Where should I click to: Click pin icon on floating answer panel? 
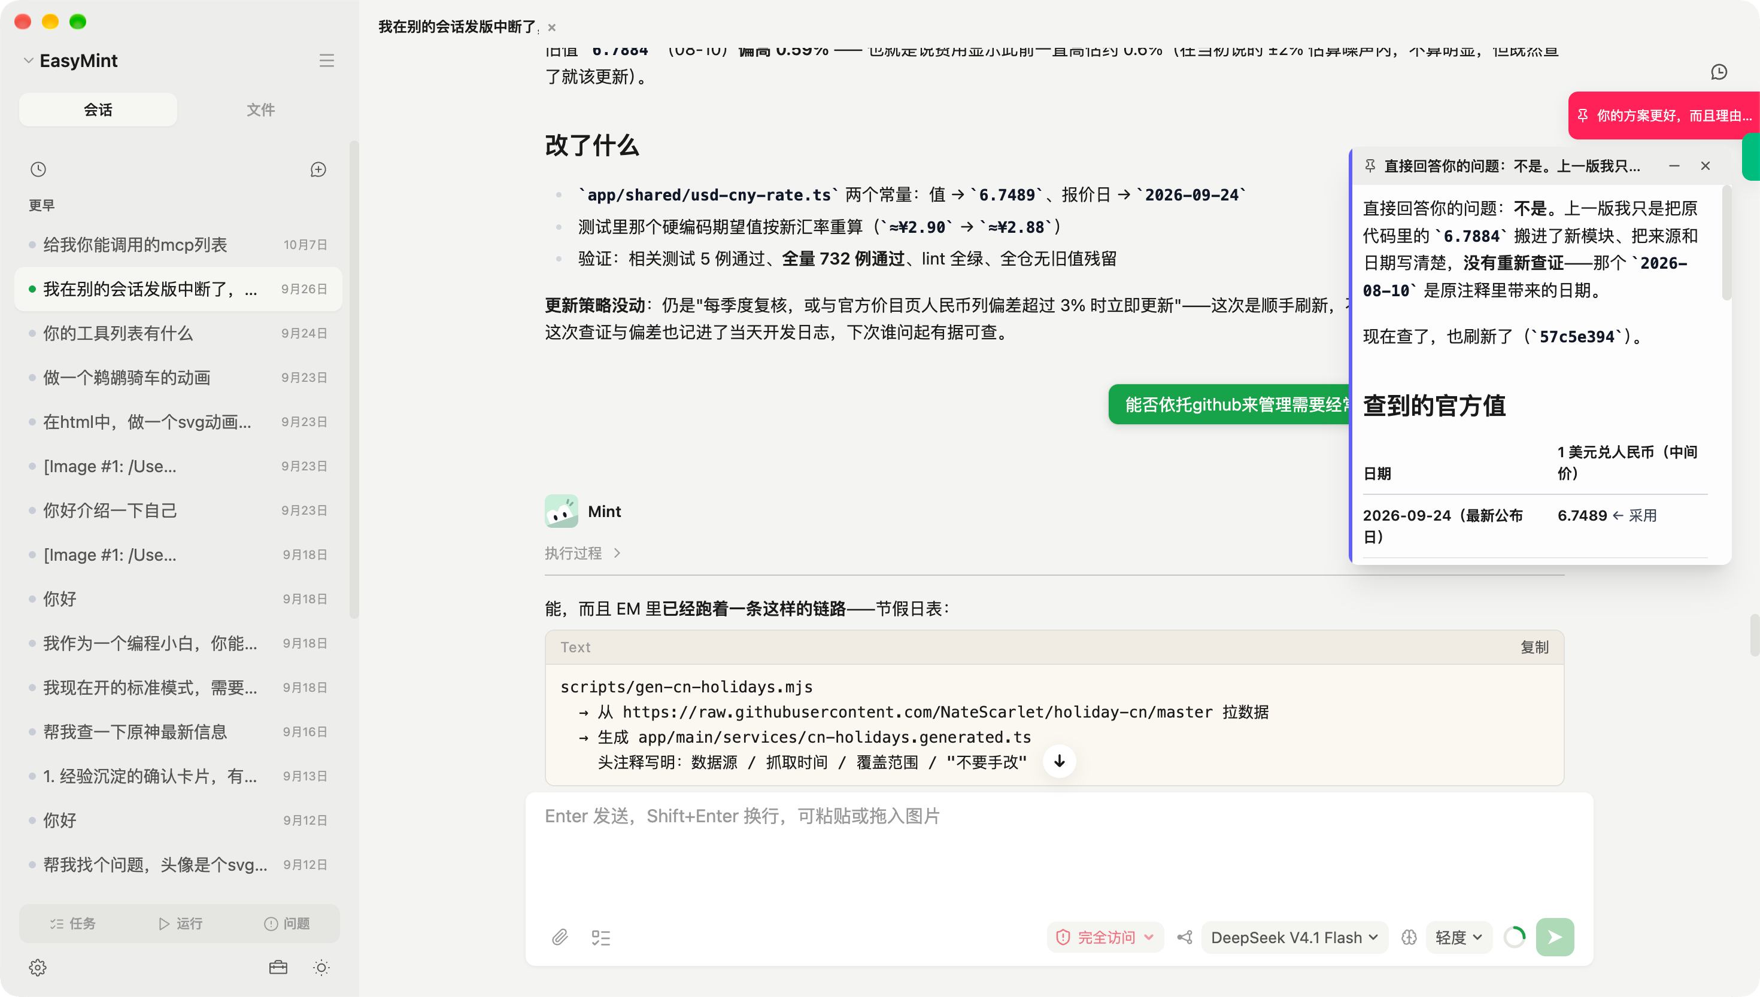pos(1370,166)
